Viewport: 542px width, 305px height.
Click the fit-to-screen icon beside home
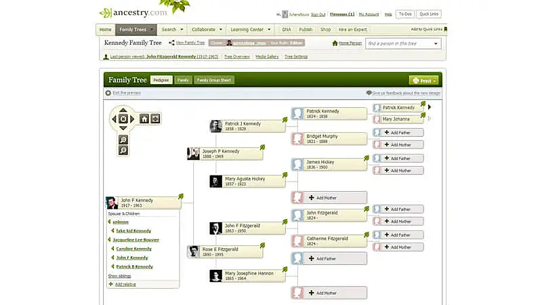coord(156,119)
